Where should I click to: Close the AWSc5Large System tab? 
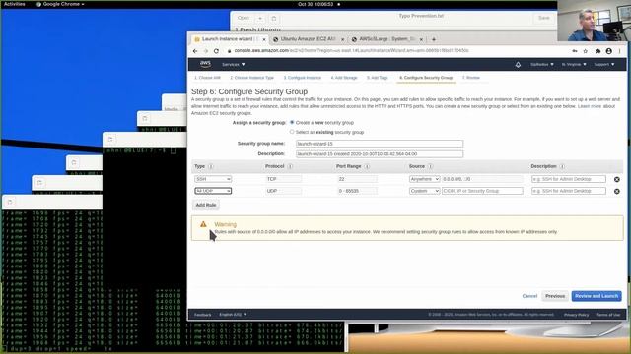pos(421,39)
